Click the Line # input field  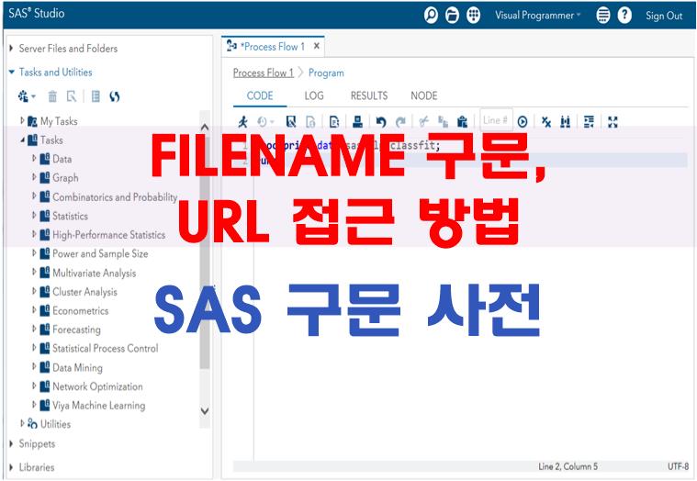[x=496, y=120]
